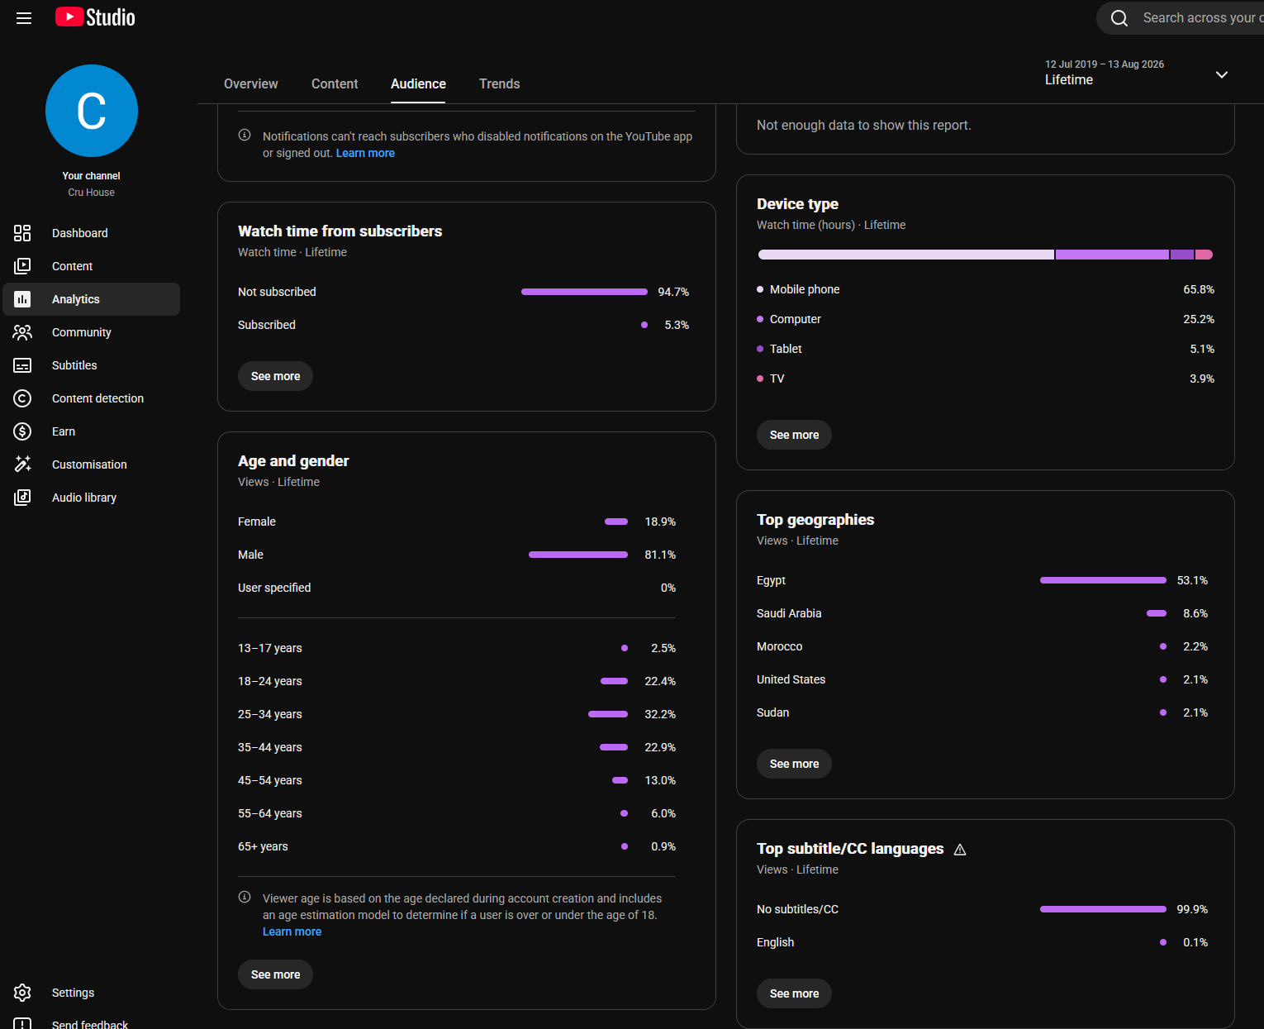Open the hamburger navigation menu
The image size is (1264, 1029).
(x=24, y=17)
